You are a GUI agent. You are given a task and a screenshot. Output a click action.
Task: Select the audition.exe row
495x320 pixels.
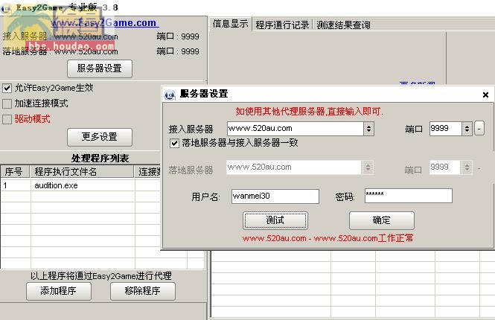(x=80, y=185)
